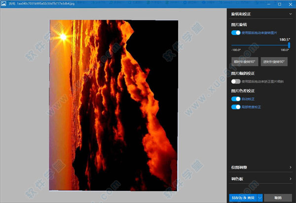Rotate image clockwise 90° (顺时针旋转90°)
This screenshot has height=203, width=296.
245,62
